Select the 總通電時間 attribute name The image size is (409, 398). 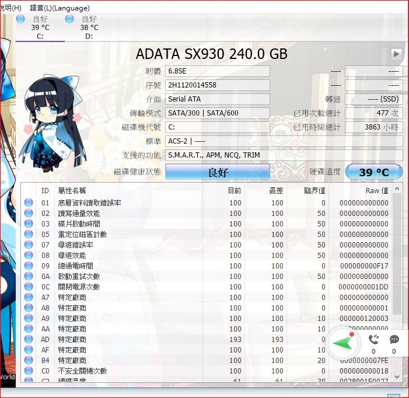[x=75, y=266]
